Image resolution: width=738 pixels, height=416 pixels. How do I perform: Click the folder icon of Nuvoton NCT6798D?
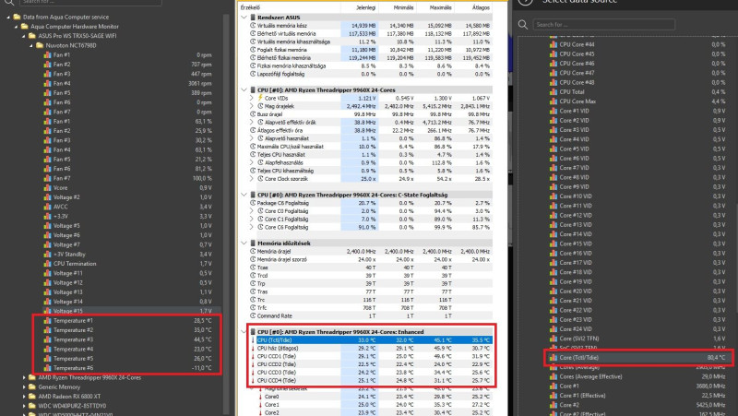[40, 45]
